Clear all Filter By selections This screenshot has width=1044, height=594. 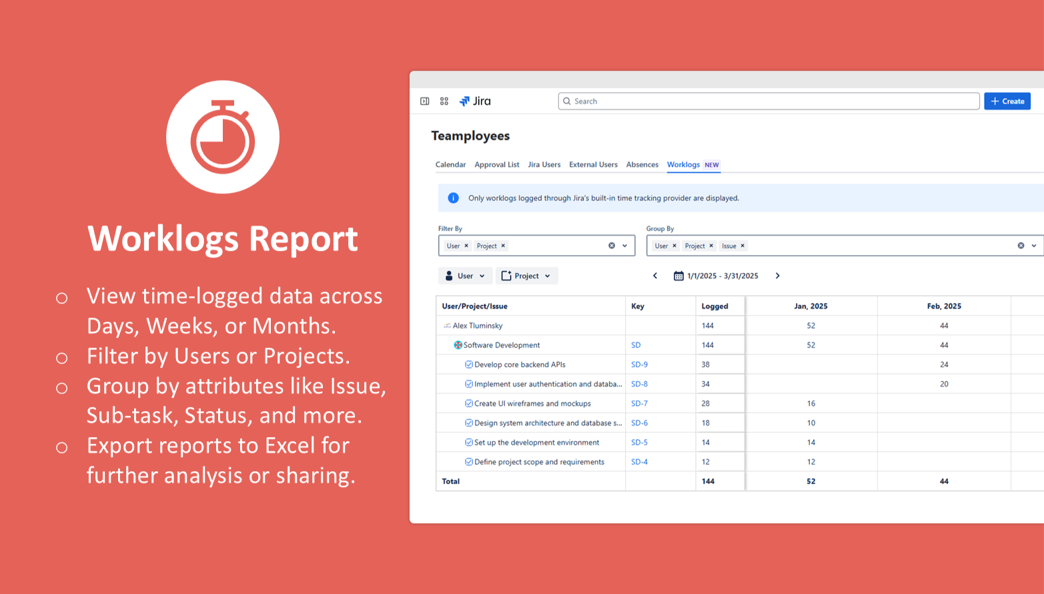(612, 246)
